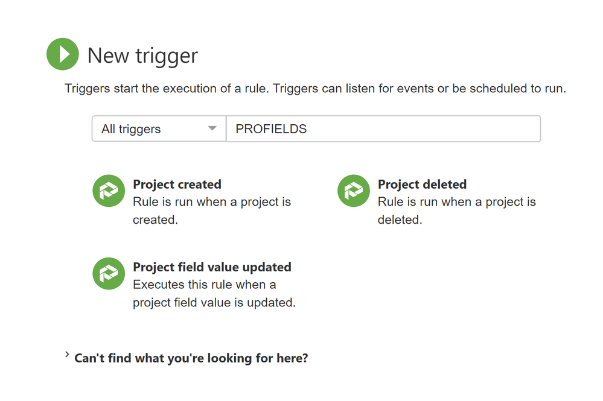Click the 'Rule is run when a project is created' description

click(x=212, y=211)
